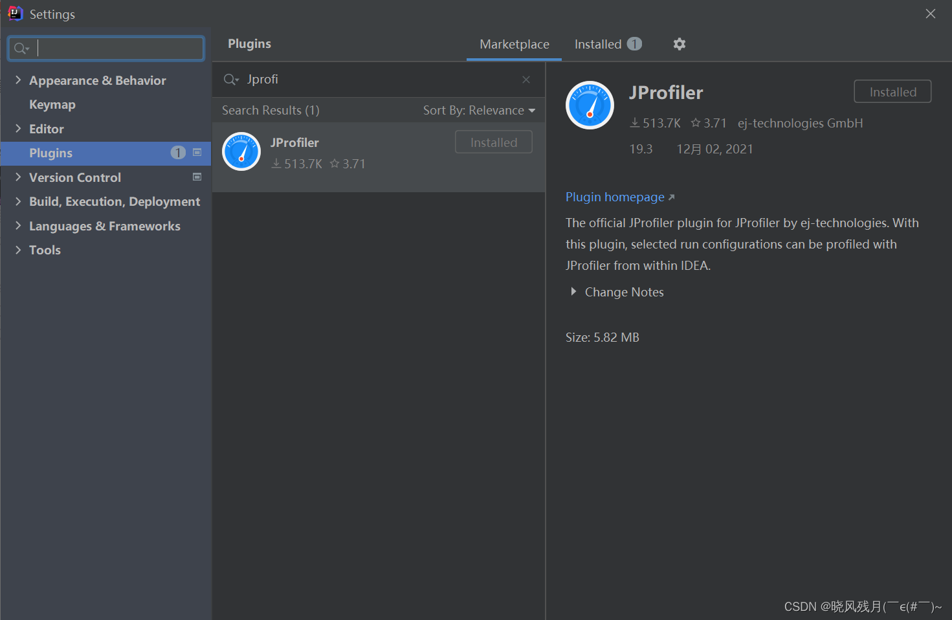The height and width of the screenshot is (620, 952).
Task: Click the large JProfiler logo in details
Action: [x=590, y=105]
